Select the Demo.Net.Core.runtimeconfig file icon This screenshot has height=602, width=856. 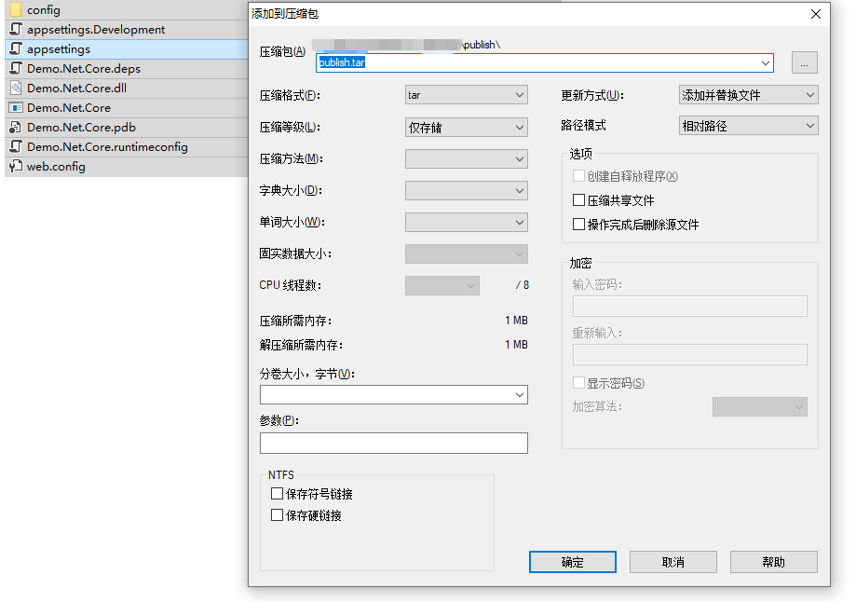15,146
